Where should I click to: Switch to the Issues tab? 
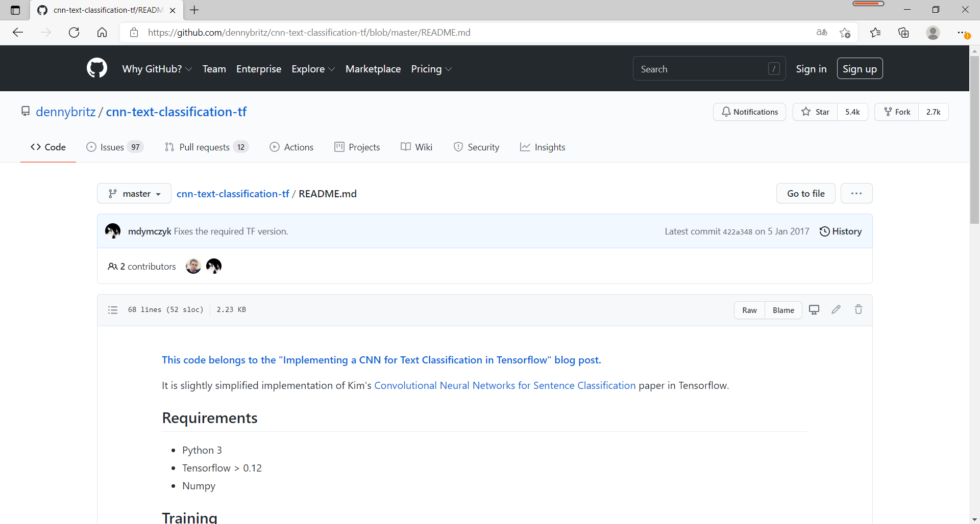pos(113,147)
